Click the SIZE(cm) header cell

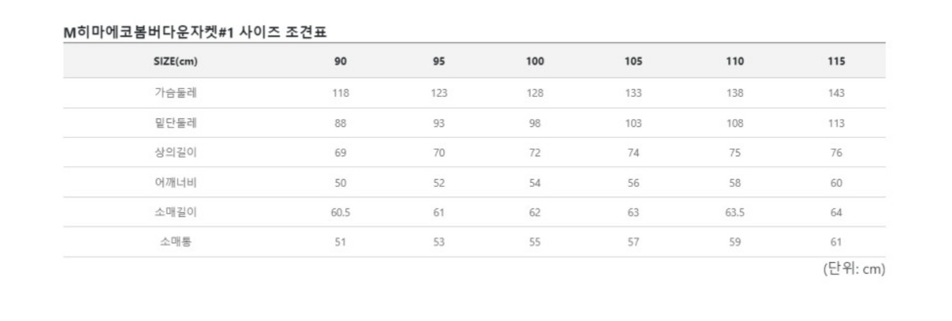pos(175,61)
